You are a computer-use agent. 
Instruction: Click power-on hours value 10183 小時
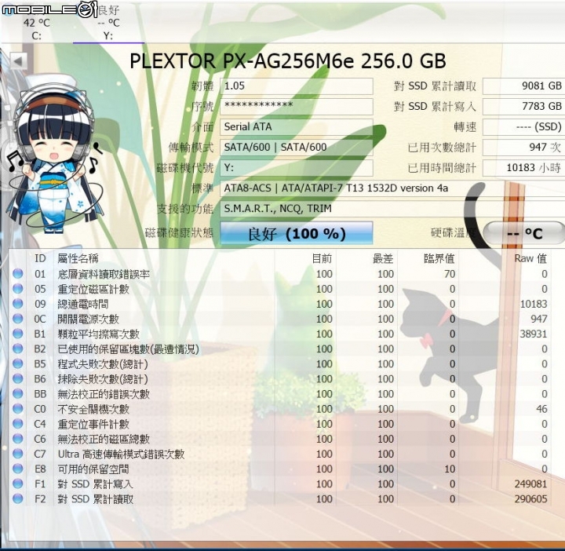[x=523, y=168]
